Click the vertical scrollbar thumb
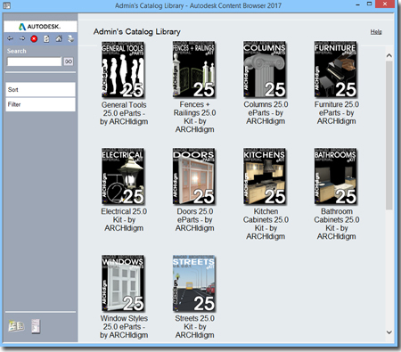 pyautogui.click(x=389, y=135)
